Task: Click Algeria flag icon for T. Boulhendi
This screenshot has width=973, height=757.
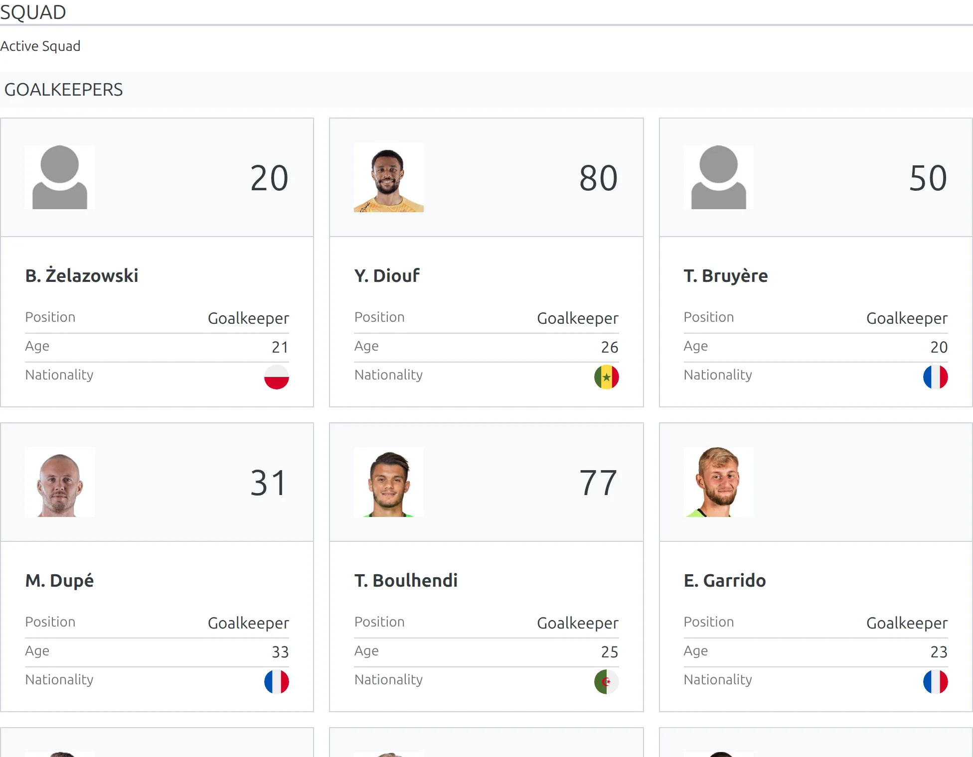Action: coord(606,682)
